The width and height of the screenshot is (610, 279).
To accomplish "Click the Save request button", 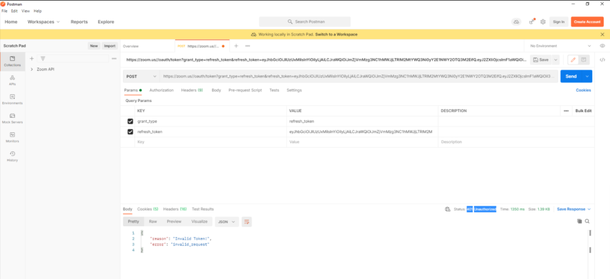I will click(541, 60).
